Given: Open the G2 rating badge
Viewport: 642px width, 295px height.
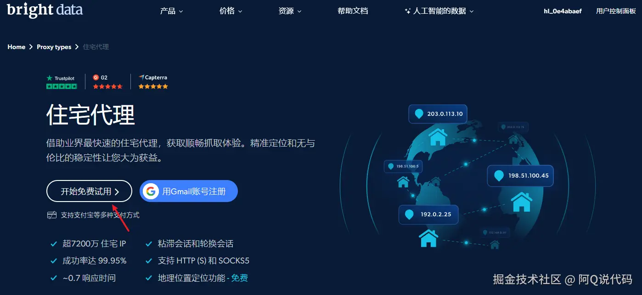Looking at the screenshot, I should (x=108, y=82).
